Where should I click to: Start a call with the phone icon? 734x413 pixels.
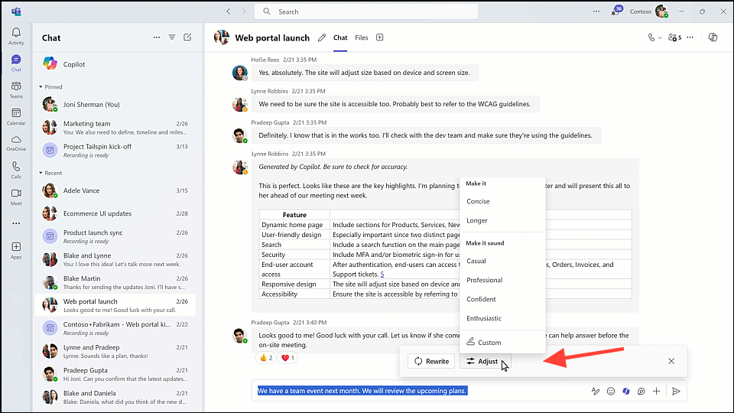pyautogui.click(x=651, y=37)
